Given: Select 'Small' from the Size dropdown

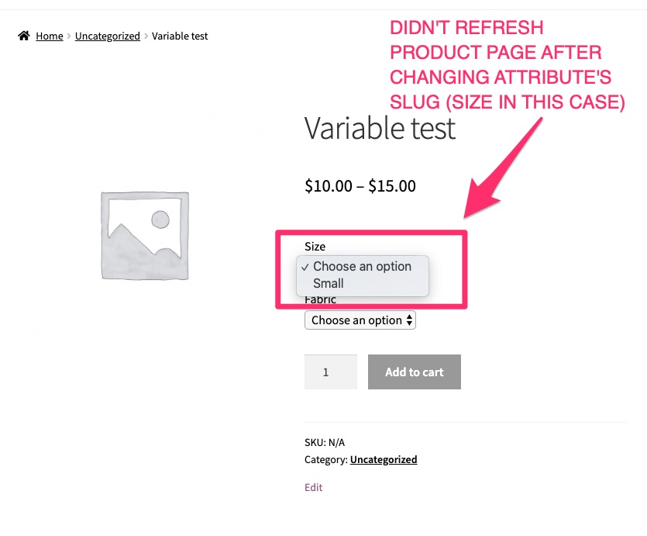Looking at the screenshot, I should coord(328,283).
